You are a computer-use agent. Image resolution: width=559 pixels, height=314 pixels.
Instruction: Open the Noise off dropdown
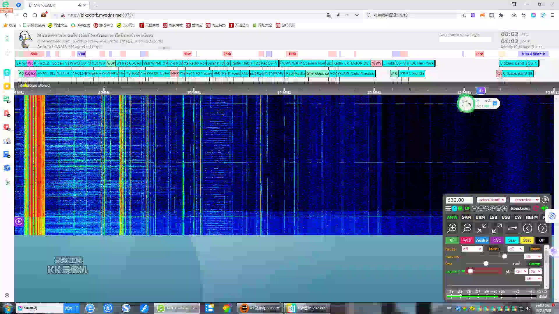coord(472,249)
